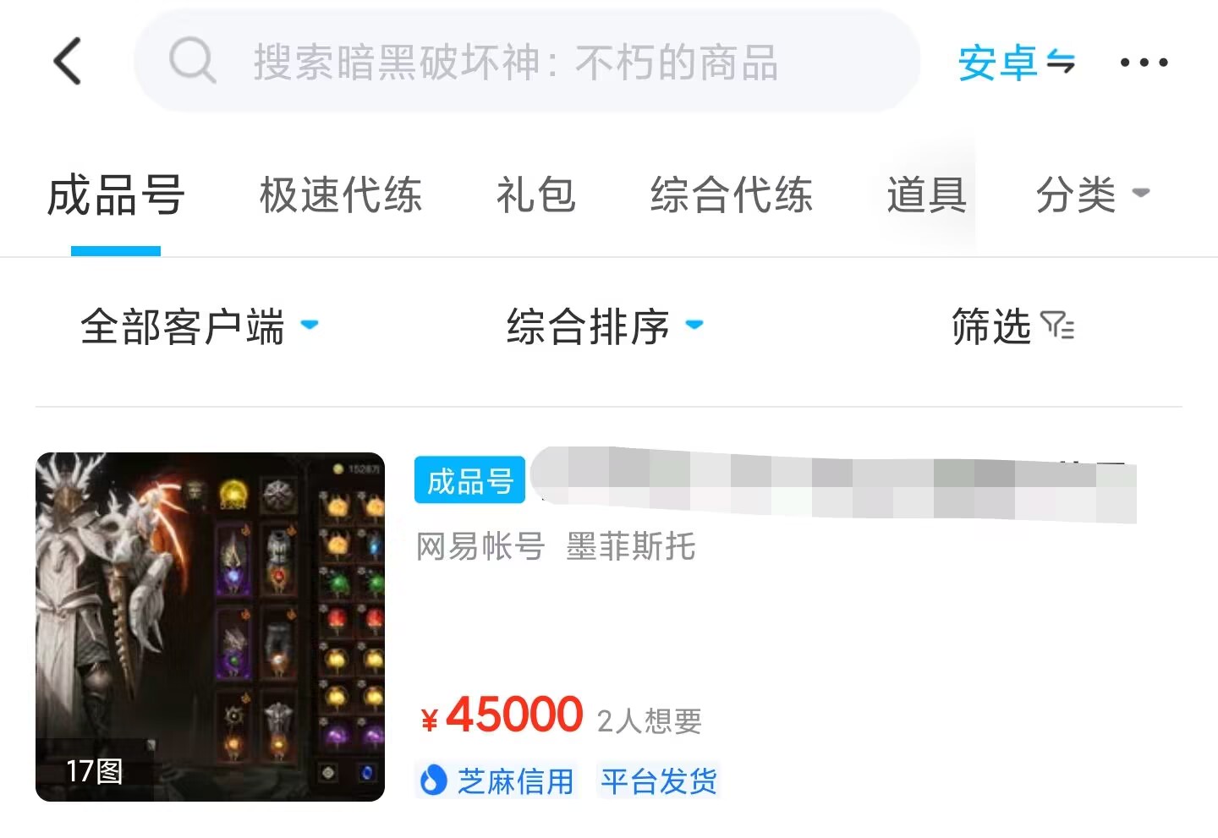
Task: Open the 综合排序 sort dropdown
Action: (605, 326)
